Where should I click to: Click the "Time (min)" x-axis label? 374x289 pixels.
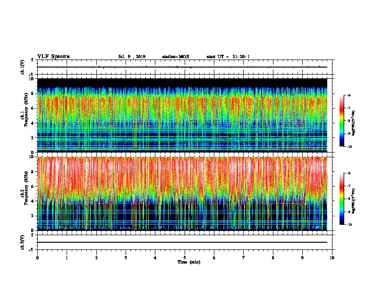(x=189, y=262)
